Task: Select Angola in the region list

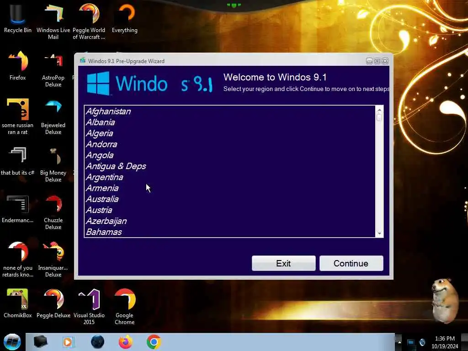Action: pyautogui.click(x=229, y=155)
